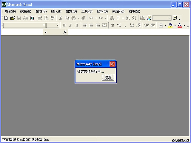
Task: Open the Name Box dropdown arrow
Action: tap(46, 32)
